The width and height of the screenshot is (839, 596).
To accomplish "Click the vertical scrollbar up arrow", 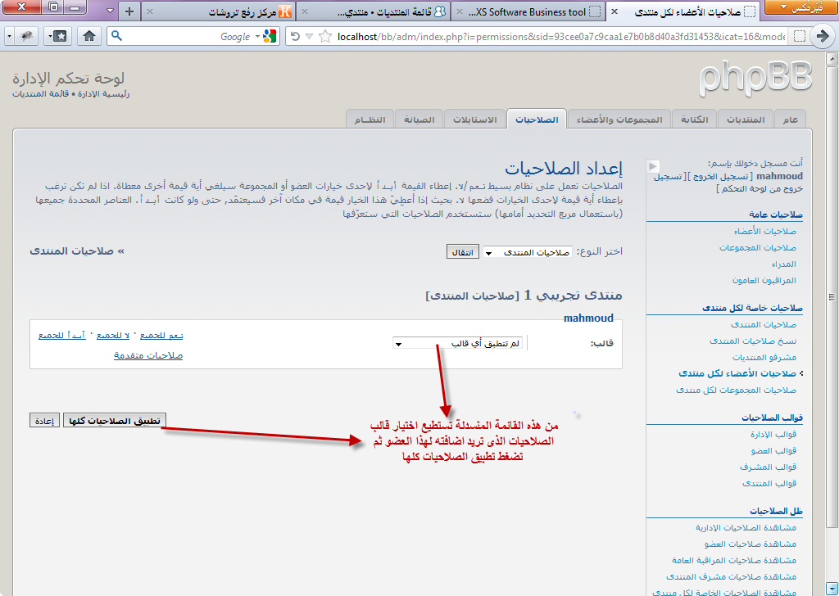I will (x=832, y=59).
